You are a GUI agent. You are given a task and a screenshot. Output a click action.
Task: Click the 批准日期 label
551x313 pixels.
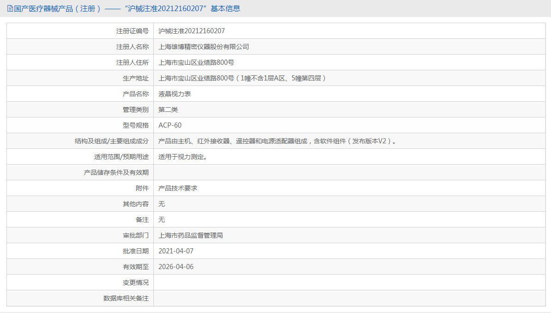[136, 251]
